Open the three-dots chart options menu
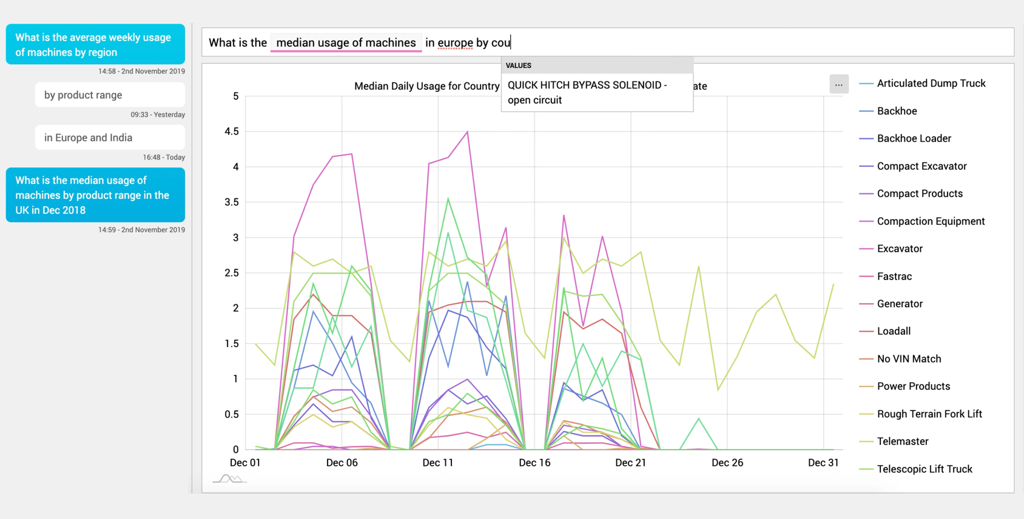Screen dimensions: 1024x519 click(838, 85)
